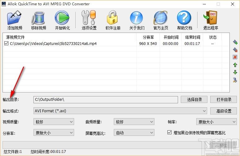Open 帧率 dropdown
Image resolution: width=240 pixels, height=156 pixels.
tap(216, 122)
